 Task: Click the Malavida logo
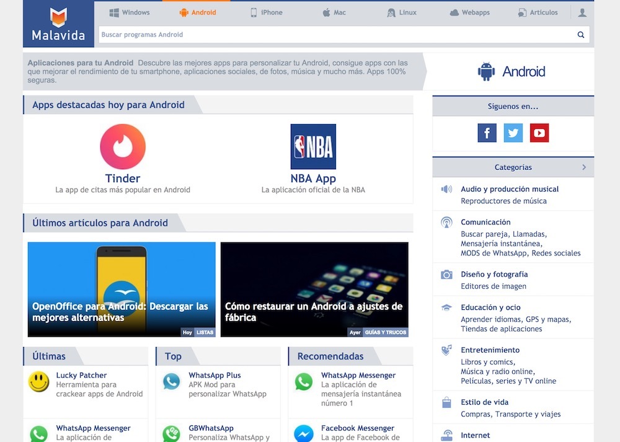tap(58, 24)
